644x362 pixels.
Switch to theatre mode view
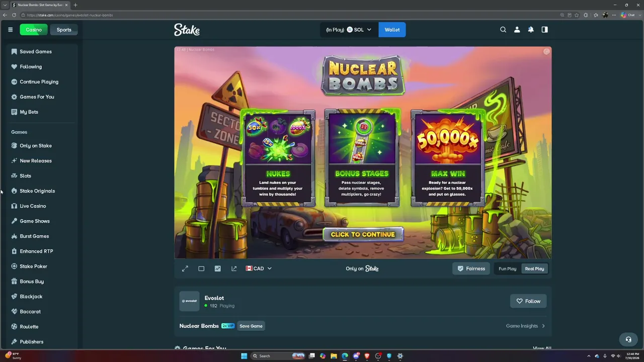point(201,268)
